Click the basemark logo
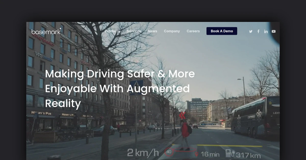Viewport: 306px width, 160px height. 46,31
